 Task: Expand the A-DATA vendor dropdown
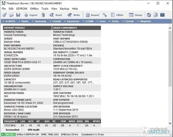[9, 21]
